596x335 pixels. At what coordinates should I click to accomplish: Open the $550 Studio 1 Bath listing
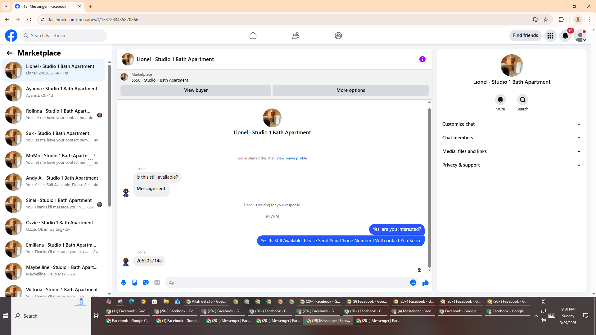pos(160,80)
